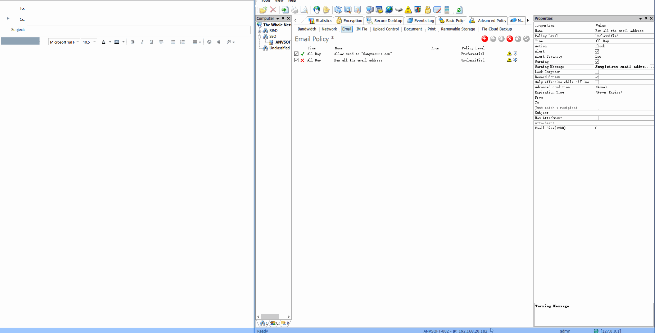The image size is (655, 333).
Task: Click the red plus to add a new policy
Action: [x=484, y=39]
